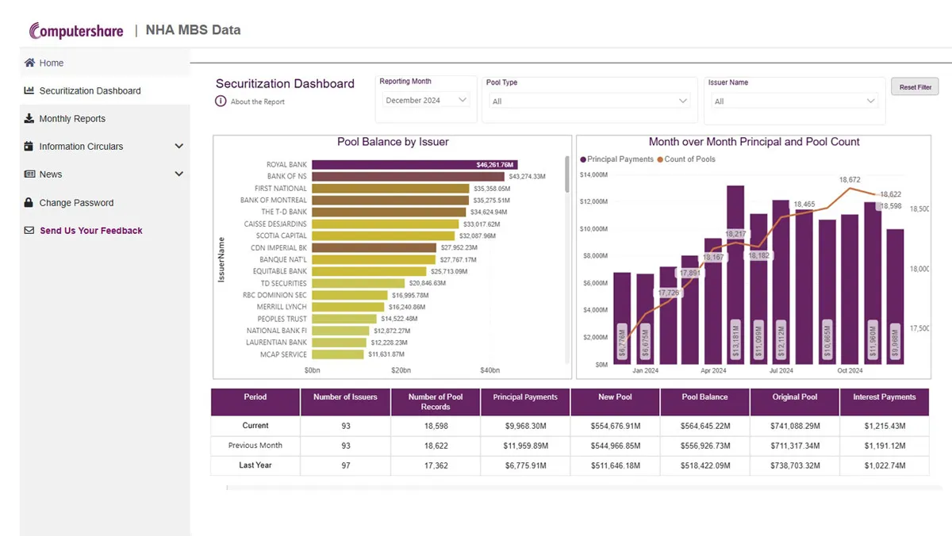The height and width of the screenshot is (536, 952).
Task: Click the Securitization Dashboard chart icon
Action: pyautogui.click(x=29, y=90)
